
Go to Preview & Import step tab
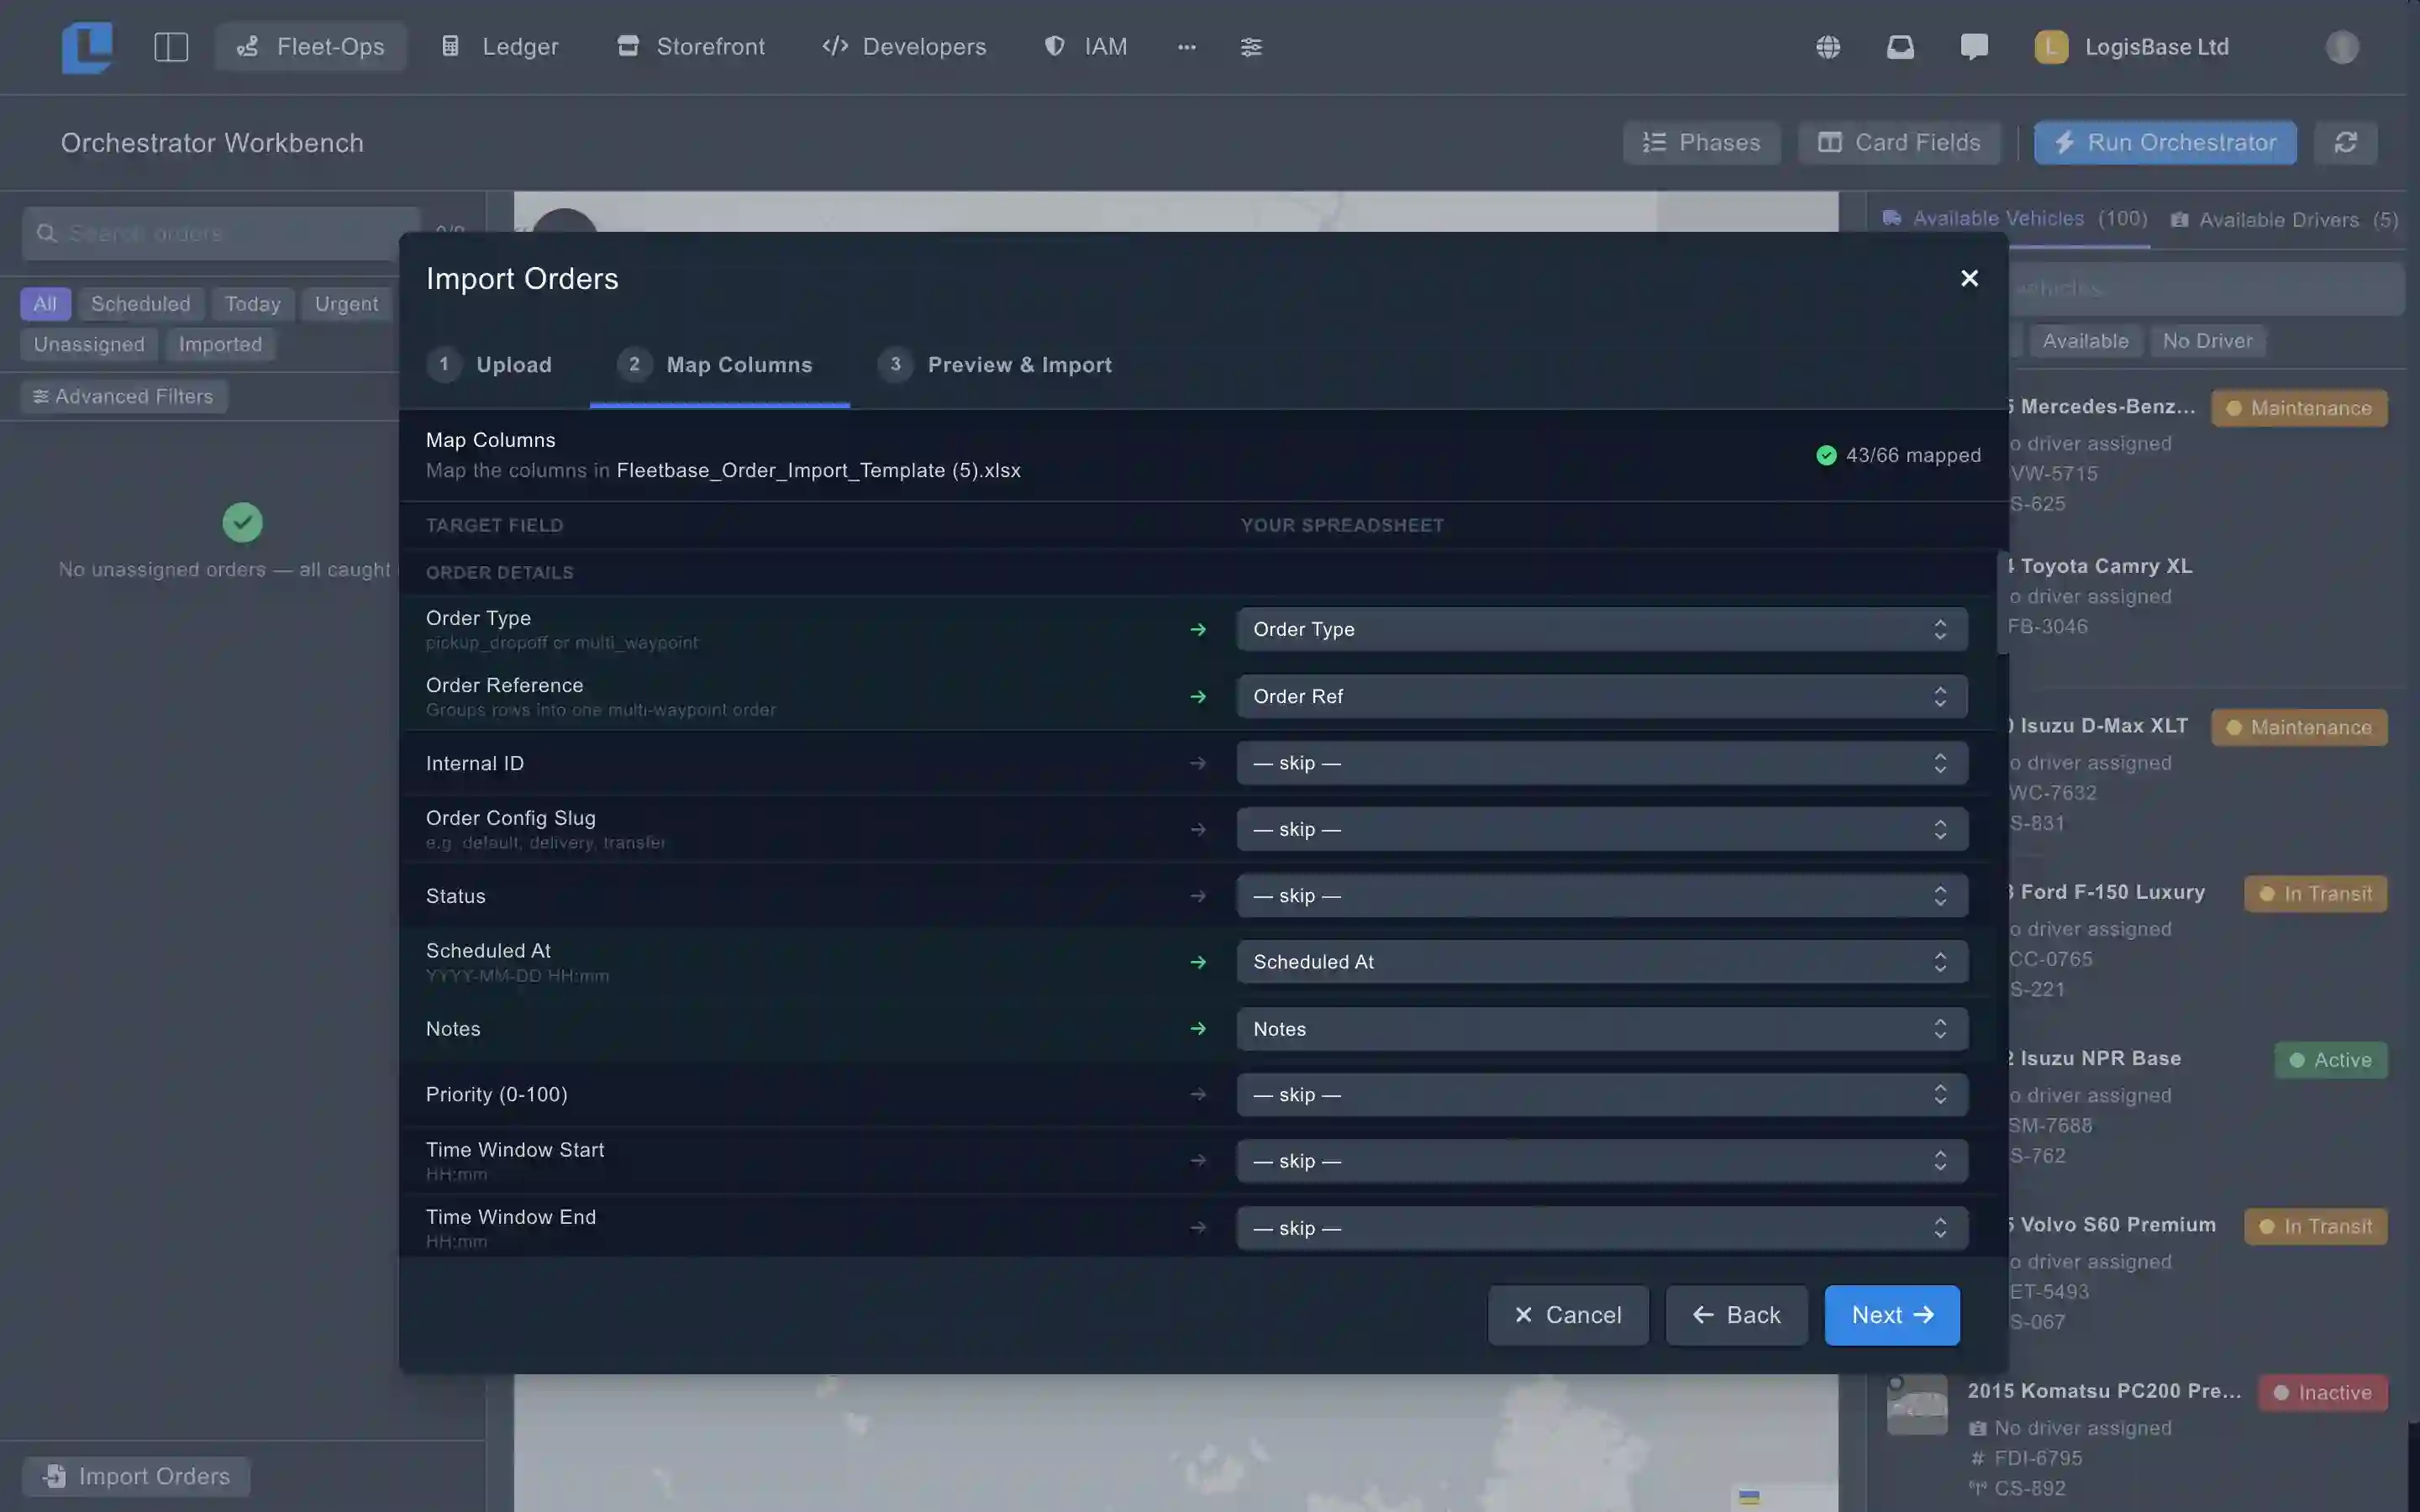coord(995,365)
